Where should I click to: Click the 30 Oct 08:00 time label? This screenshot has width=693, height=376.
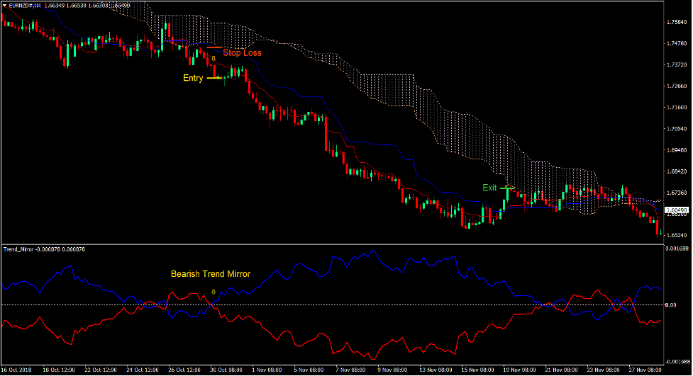[x=228, y=370]
